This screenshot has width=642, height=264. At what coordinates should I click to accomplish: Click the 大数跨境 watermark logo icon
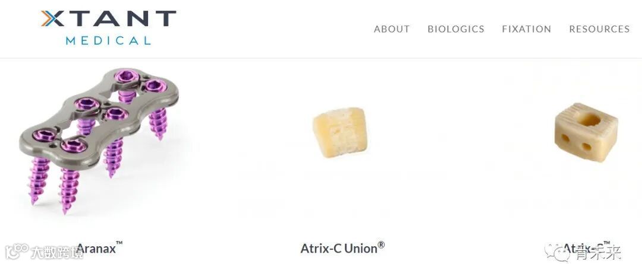pyautogui.click(x=17, y=251)
